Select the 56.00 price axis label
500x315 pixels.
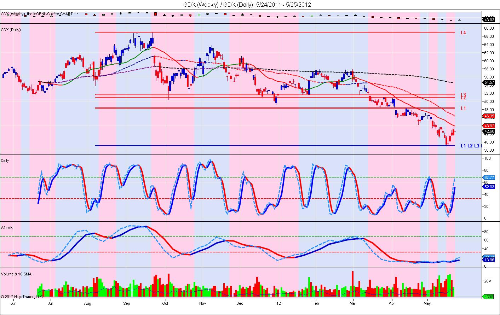click(x=489, y=77)
